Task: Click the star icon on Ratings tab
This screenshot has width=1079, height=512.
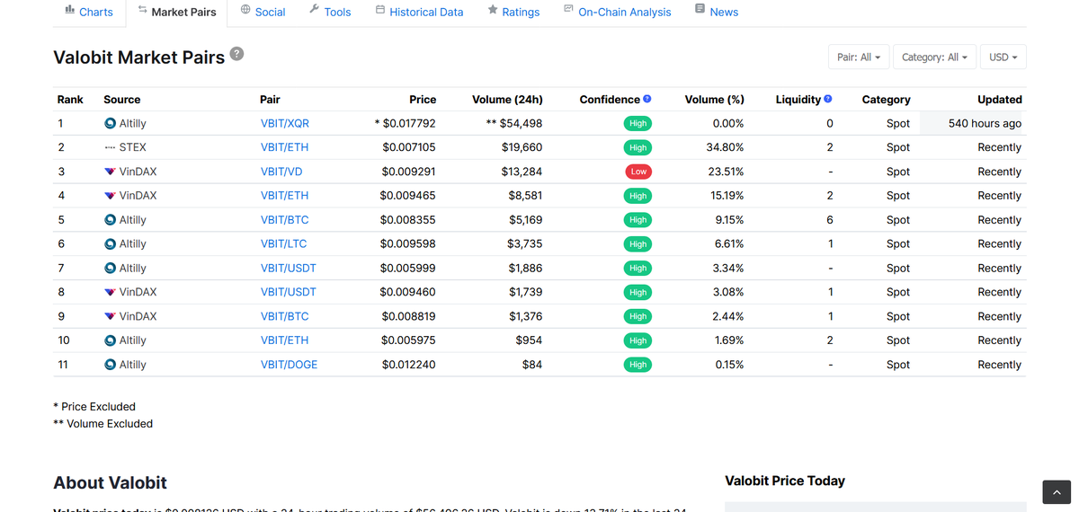Action: click(x=493, y=10)
